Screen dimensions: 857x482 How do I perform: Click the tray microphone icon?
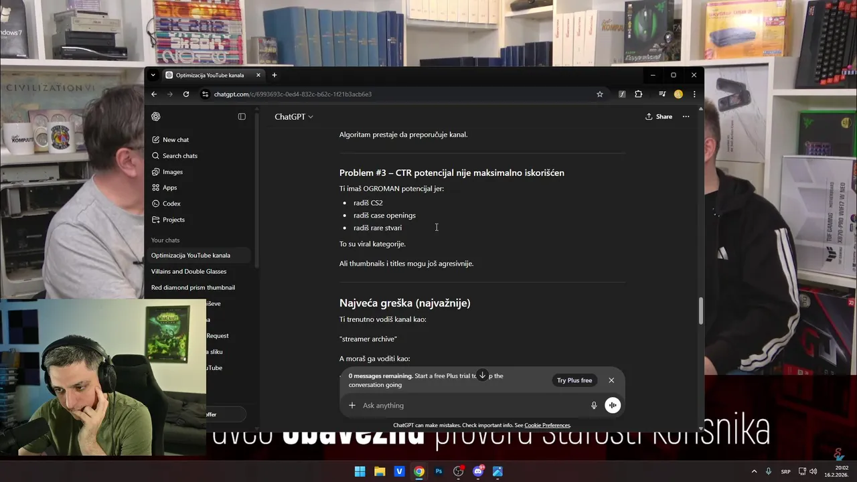(x=769, y=471)
